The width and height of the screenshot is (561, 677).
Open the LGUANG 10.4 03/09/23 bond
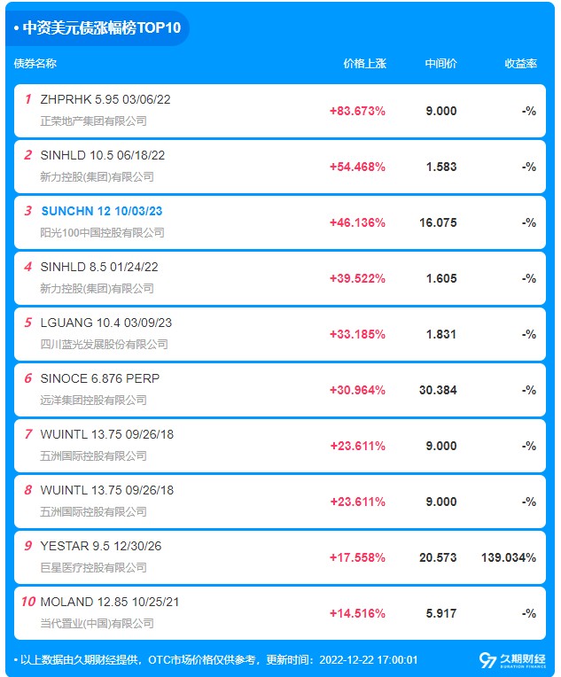[x=105, y=323]
